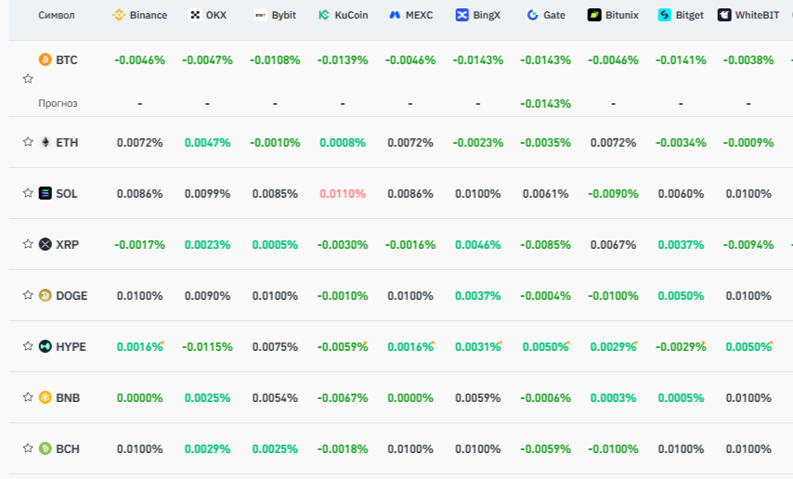The width and height of the screenshot is (793, 479).
Task: Select OKX DOGE rate 0.0090%
Action: click(207, 295)
